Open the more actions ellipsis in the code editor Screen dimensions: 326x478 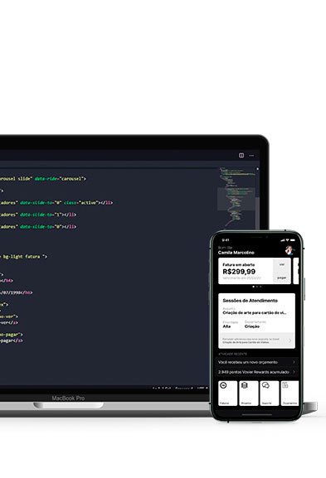click(x=251, y=156)
